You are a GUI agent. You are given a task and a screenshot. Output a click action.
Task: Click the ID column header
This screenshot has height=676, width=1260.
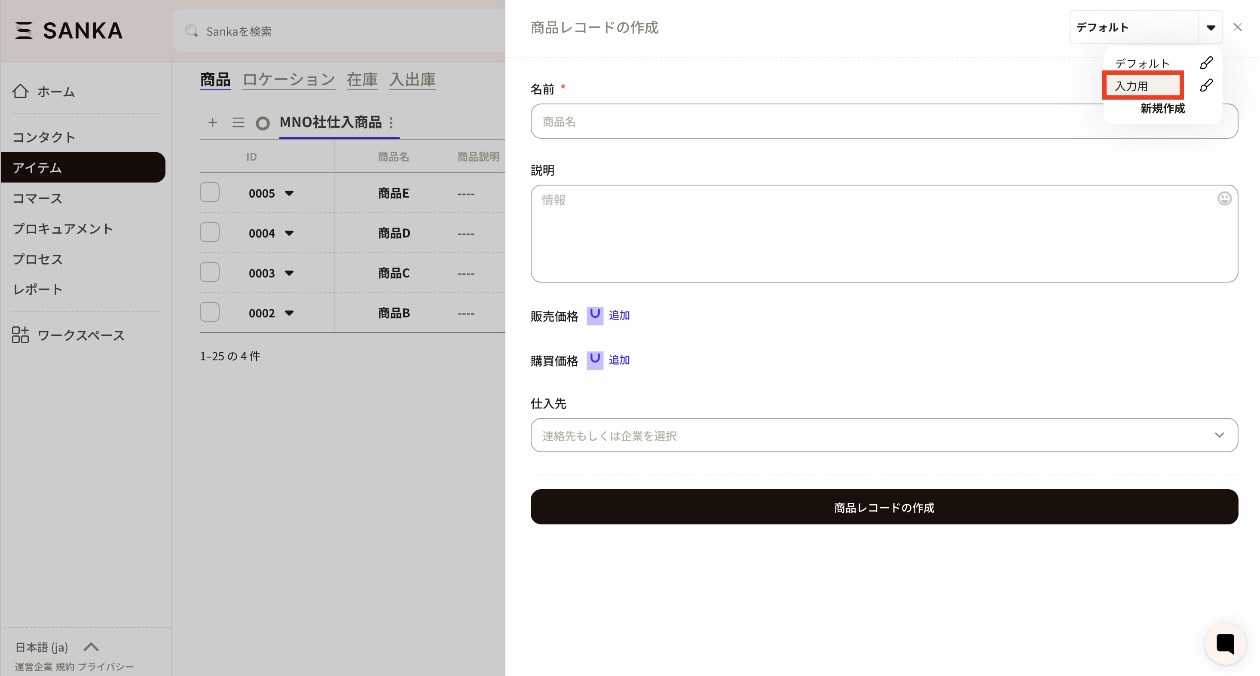point(251,156)
